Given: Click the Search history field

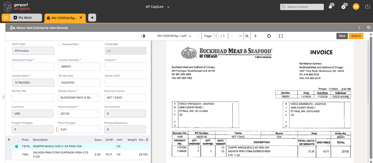Looking at the screenshot, I should click(x=302, y=7).
